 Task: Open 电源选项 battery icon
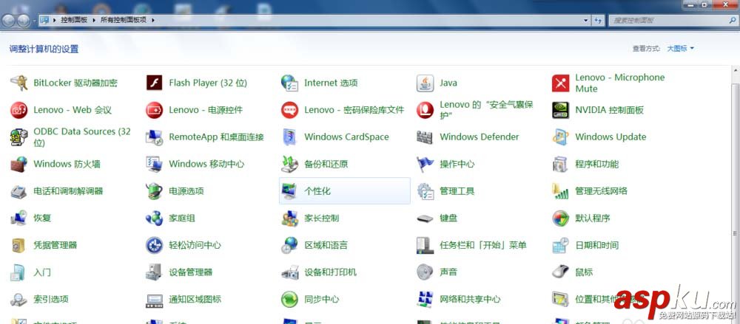point(155,191)
